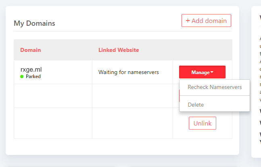This screenshot has height=167, width=261.
Task: Open the Manage dropdown for rxge.ml
Action: [x=202, y=72]
